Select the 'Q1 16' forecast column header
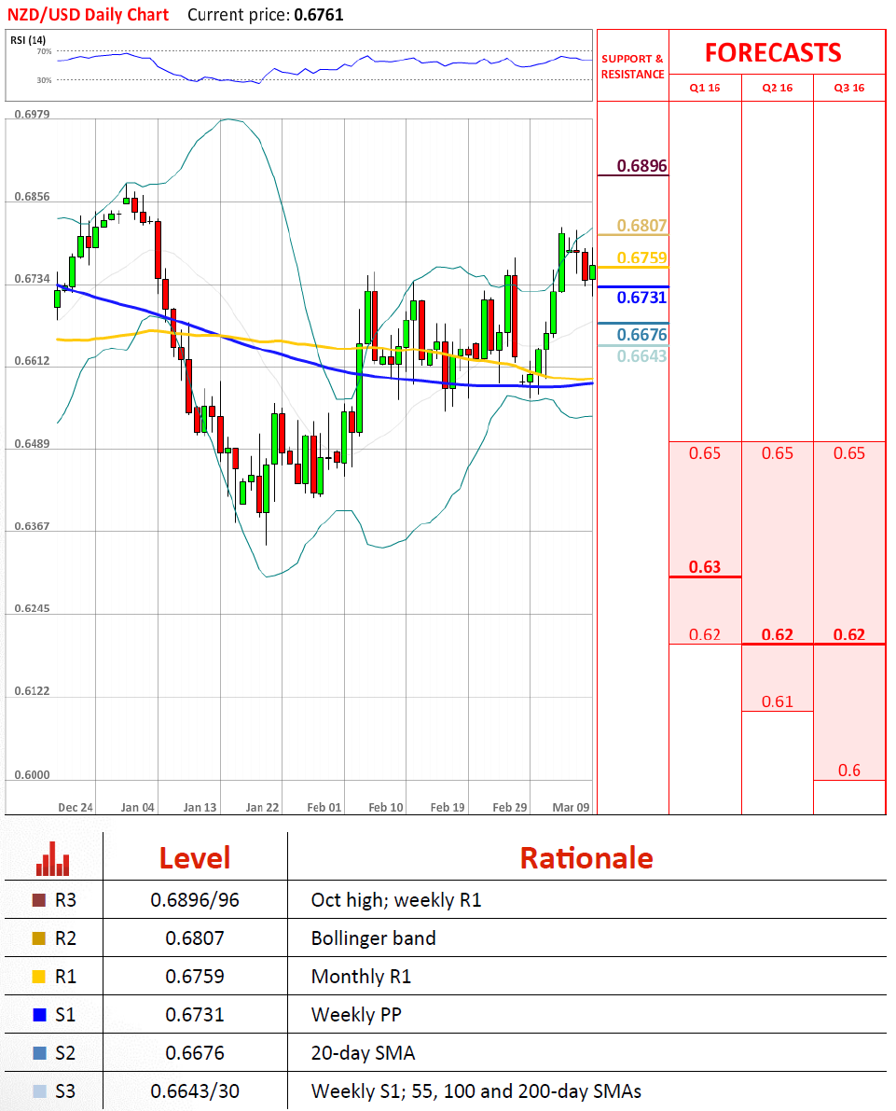Image resolution: width=896 pixels, height=1111 pixels. [x=705, y=88]
